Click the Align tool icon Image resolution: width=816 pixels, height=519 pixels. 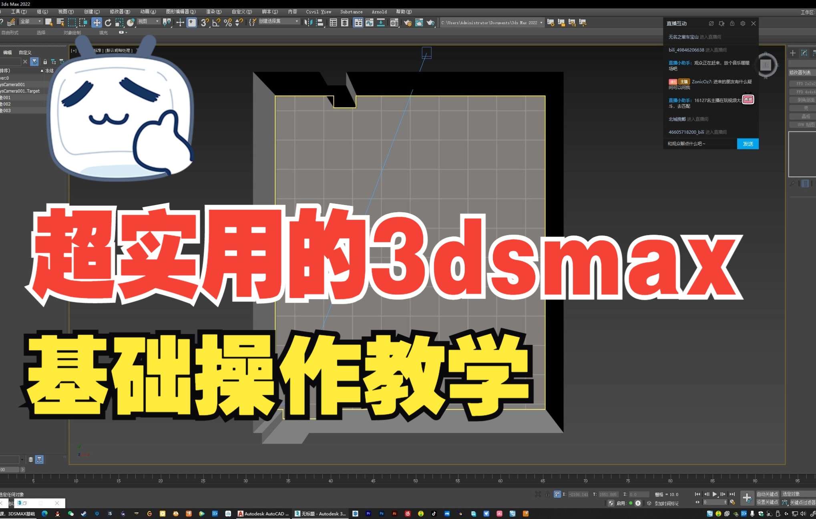pos(320,22)
